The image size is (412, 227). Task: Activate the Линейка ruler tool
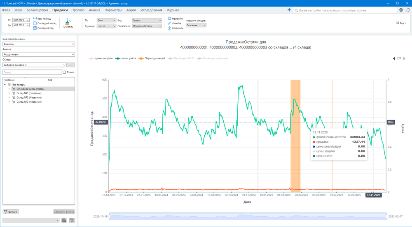click(169, 23)
